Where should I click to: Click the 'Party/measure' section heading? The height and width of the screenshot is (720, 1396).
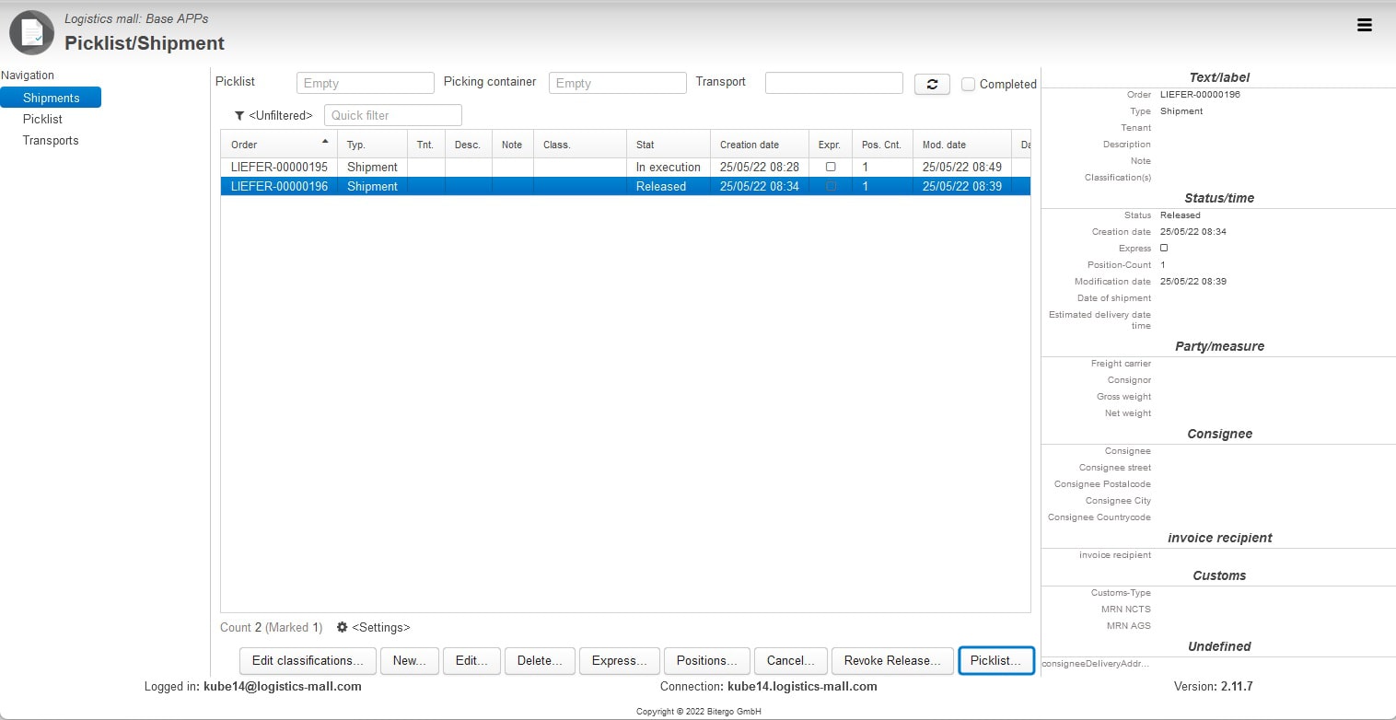[x=1219, y=346]
